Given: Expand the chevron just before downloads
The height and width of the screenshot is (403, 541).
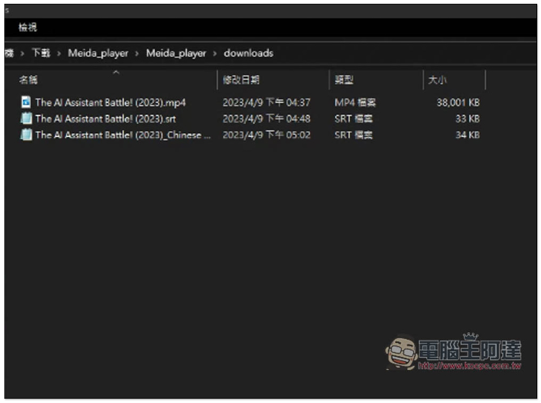Looking at the screenshot, I should coord(215,53).
